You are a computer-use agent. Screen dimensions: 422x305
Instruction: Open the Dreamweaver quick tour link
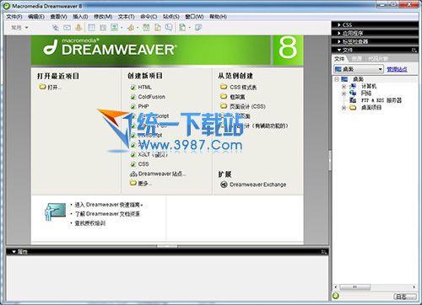pos(109,205)
